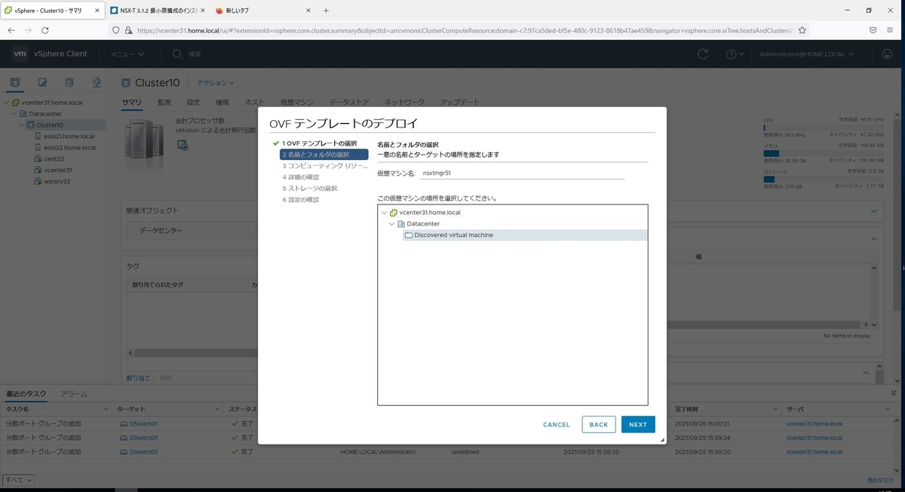This screenshot has width=905, height=492.
Task: Switch to the 設定 tab
Action: coord(193,103)
